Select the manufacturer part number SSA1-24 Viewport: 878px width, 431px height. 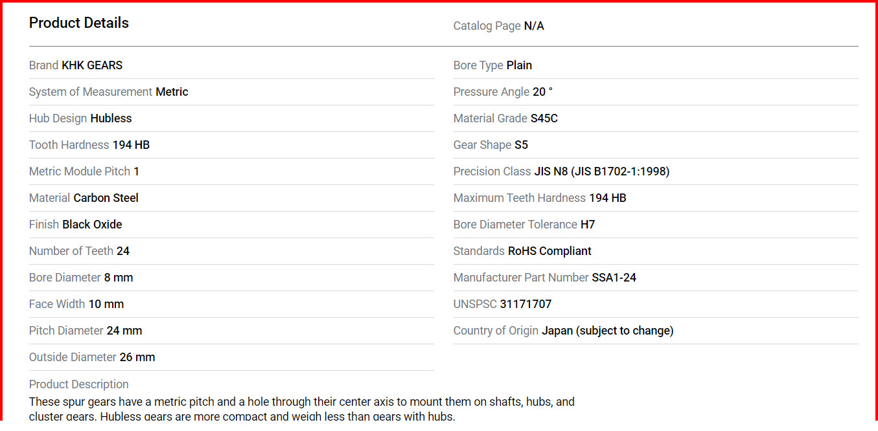point(614,278)
